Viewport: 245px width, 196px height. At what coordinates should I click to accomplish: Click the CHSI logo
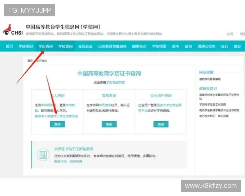point(13,30)
